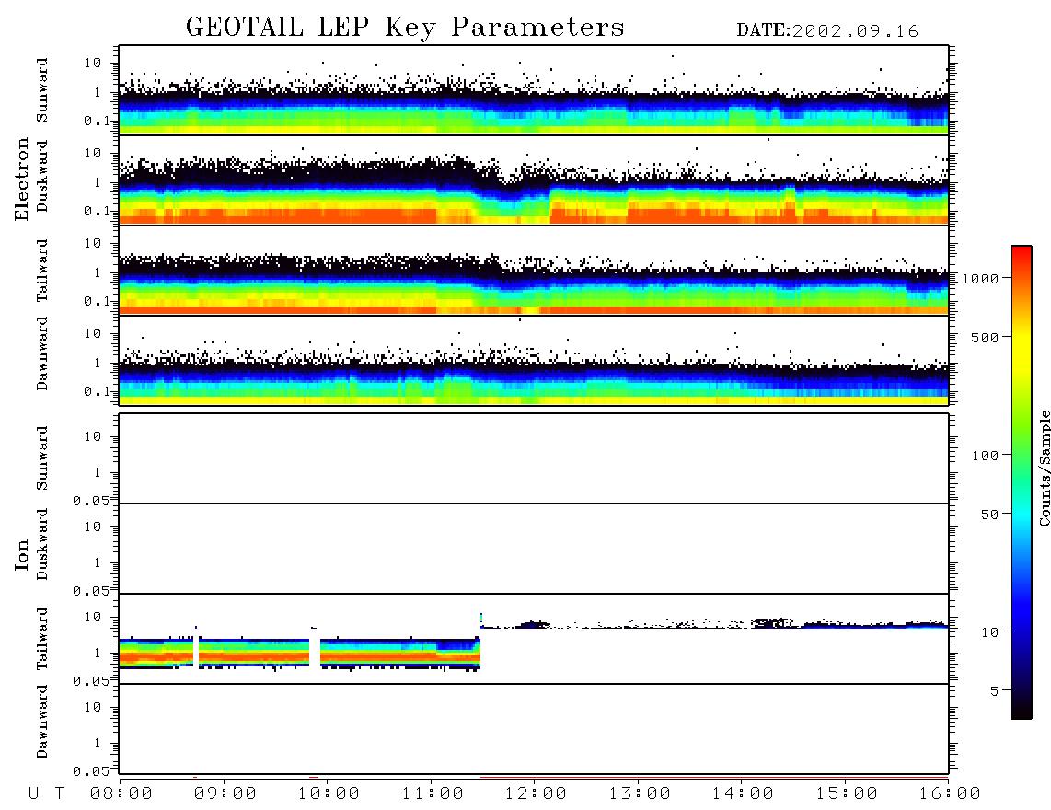
Task: Click the "5" colorbar tick label
Action: pos(995,691)
